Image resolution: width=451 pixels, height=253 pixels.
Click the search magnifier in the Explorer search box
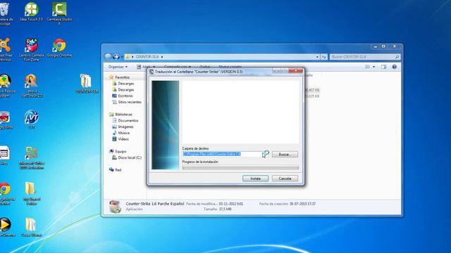(x=397, y=57)
